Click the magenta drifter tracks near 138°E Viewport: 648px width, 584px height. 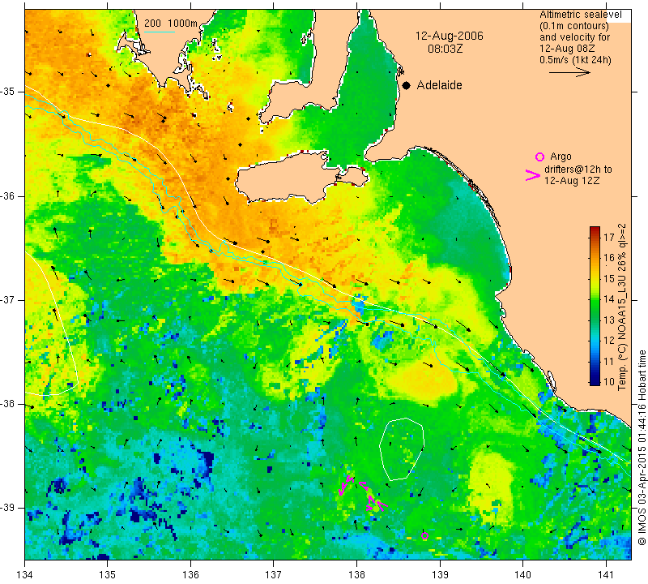(364, 492)
